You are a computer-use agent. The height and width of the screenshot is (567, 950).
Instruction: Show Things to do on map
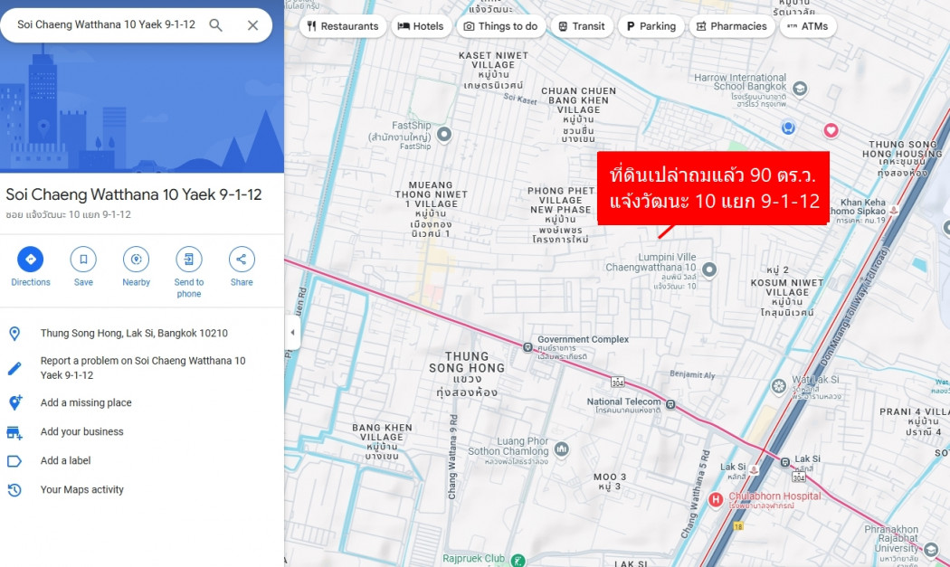[x=501, y=26]
